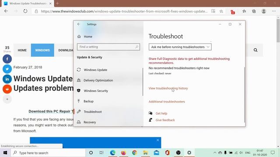The height and width of the screenshot is (157, 280).
Task: Open the browser Settings and more menu
Action: [274, 11]
